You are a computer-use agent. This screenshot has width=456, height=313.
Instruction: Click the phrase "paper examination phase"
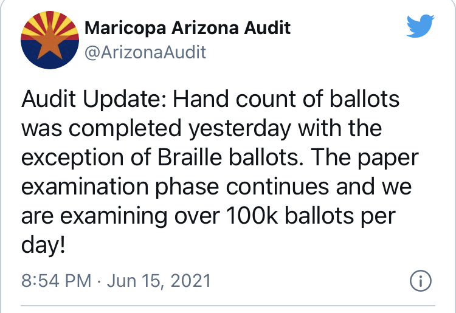[220, 172]
